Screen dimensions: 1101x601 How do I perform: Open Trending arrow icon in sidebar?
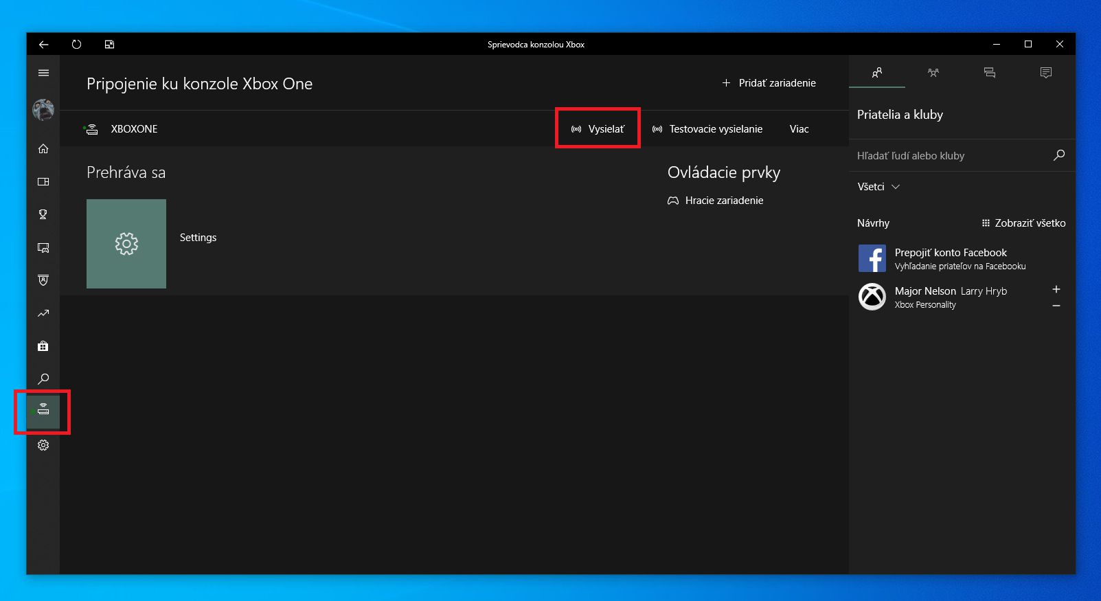(43, 313)
